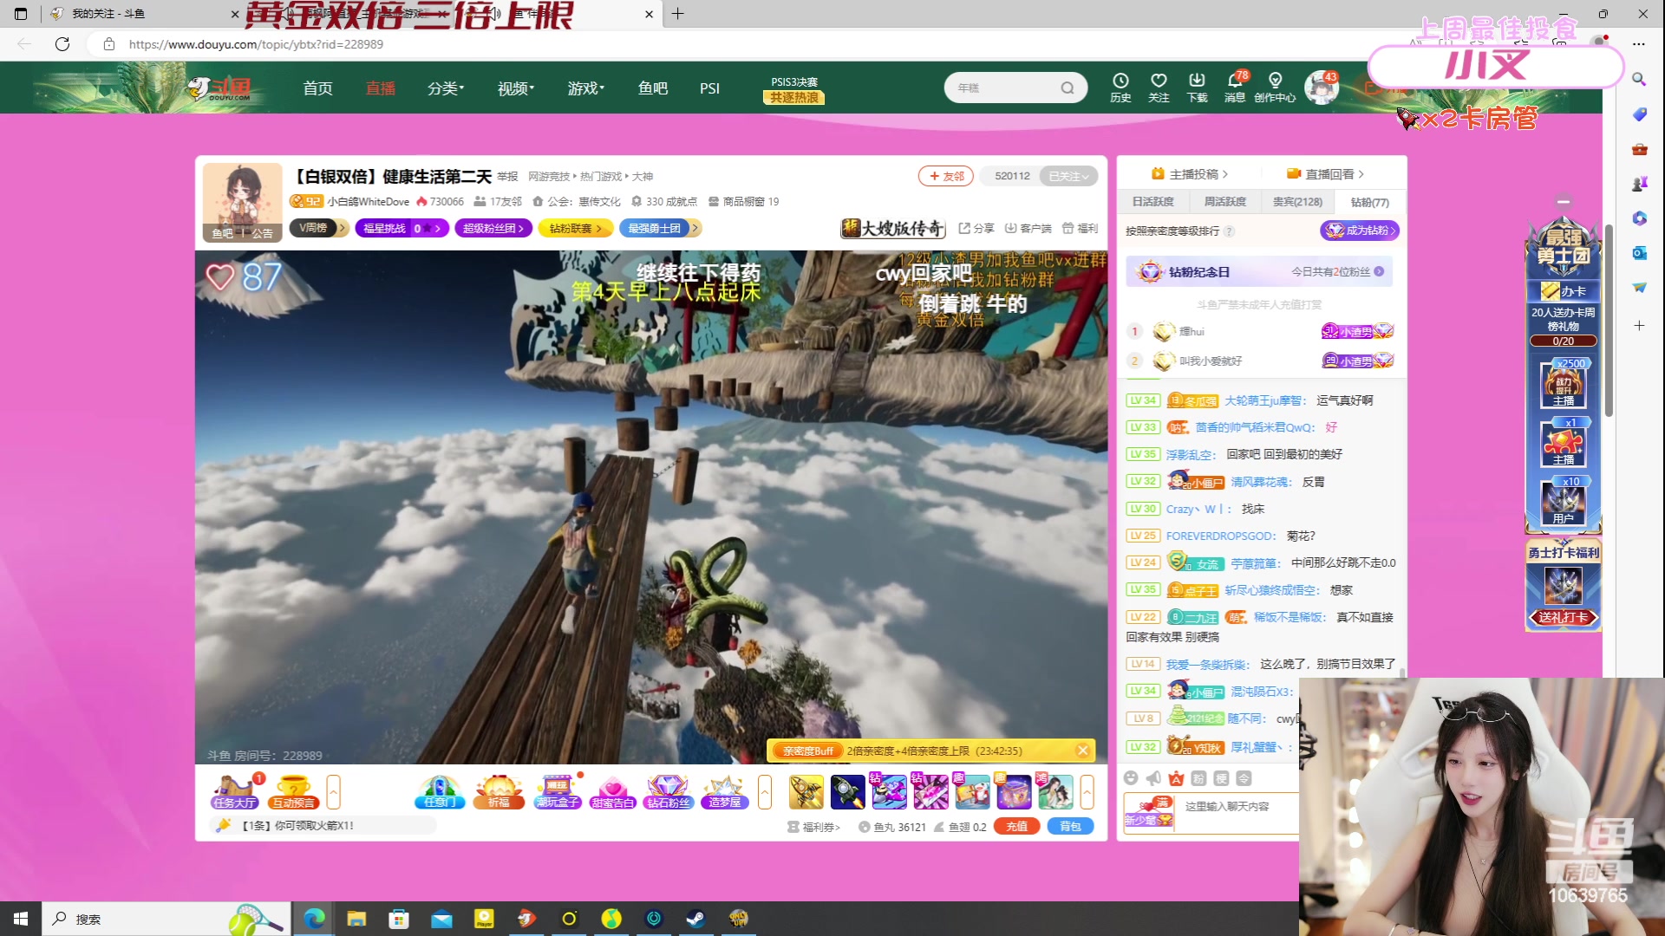Click the 举报 report link

[507, 177]
